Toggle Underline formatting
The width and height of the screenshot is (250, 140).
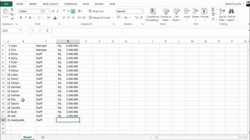[x=30, y=17]
